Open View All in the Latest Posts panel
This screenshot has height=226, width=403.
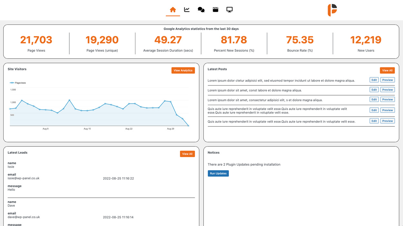(x=387, y=70)
